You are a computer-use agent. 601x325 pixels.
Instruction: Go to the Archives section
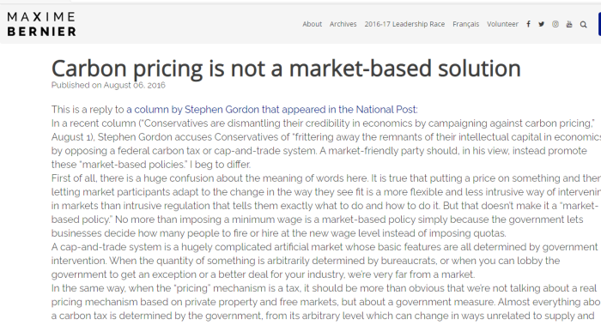coord(343,24)
